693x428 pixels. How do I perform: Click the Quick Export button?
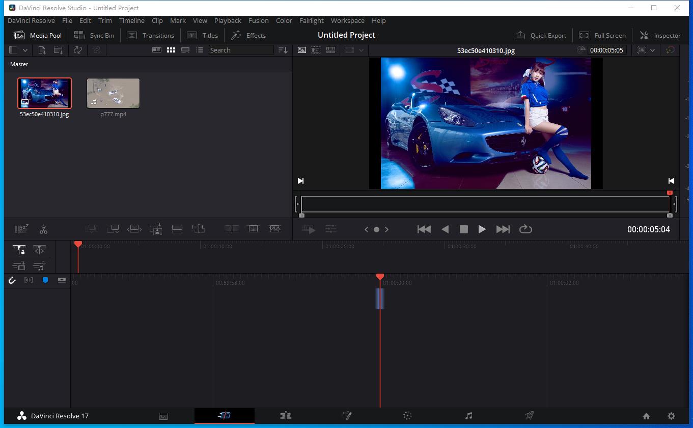541,35
